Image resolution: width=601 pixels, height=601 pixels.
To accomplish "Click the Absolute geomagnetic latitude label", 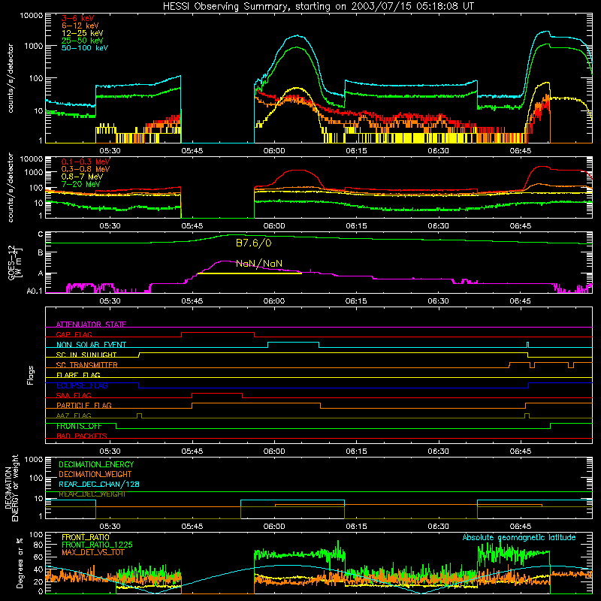I will pos(519,538).
